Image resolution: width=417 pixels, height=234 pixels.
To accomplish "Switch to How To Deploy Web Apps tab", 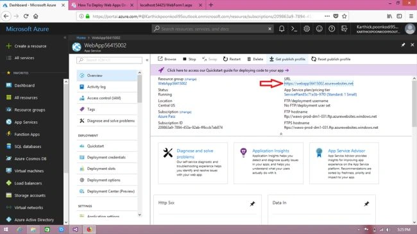I will pos(103,5).
